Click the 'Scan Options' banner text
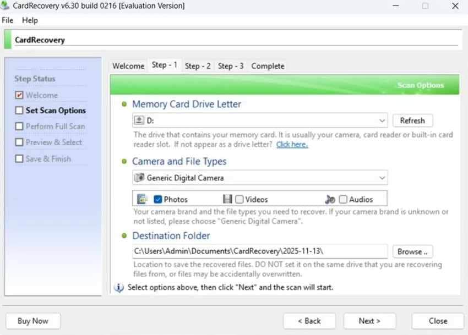Screen dimensions: 468x335 pyautogui.click(x=421, y=85)
